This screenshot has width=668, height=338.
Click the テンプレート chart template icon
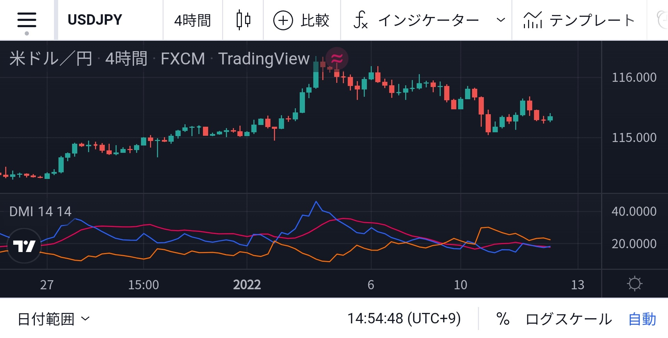(533, 20)
